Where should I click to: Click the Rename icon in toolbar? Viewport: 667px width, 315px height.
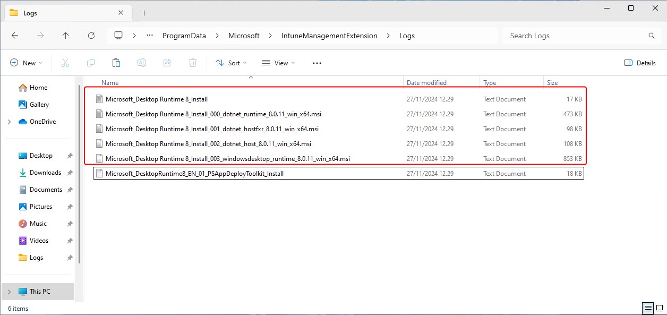[142, 63]
